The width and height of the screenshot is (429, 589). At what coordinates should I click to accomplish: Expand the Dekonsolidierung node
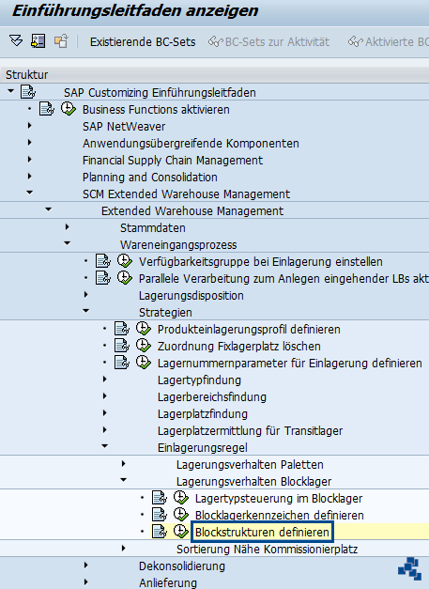pos(86,565)
